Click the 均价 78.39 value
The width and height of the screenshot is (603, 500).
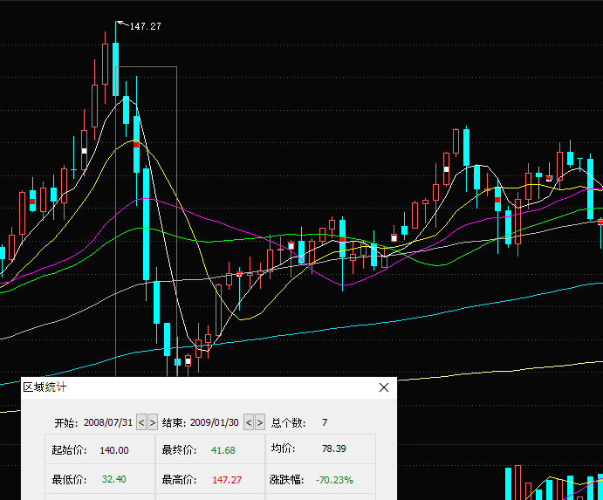point(333,449)
